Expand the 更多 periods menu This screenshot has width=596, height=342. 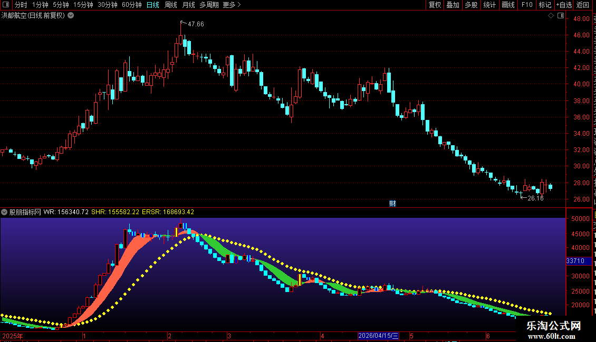click(x=232, y=5)
